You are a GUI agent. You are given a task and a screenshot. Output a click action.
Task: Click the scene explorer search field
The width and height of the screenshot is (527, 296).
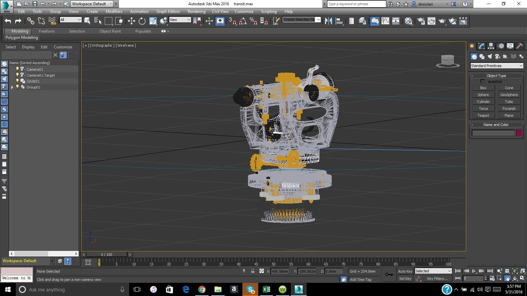click(x=27, y=55)
